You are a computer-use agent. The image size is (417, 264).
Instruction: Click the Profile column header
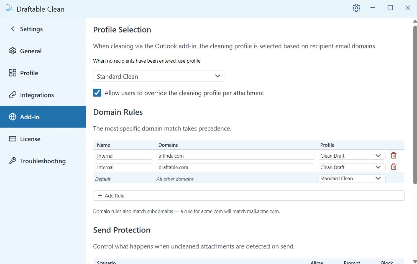pos(327,145)
